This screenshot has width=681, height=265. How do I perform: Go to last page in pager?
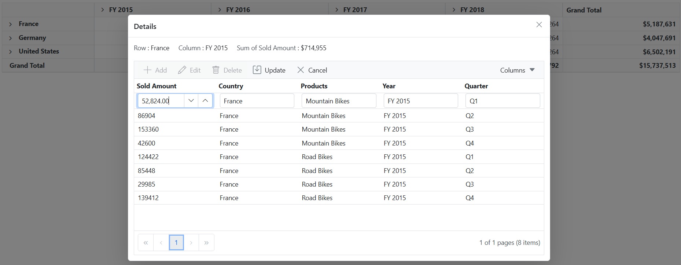(206, 243)
